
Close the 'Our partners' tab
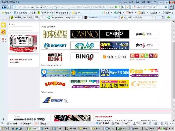tap(79, 17)
